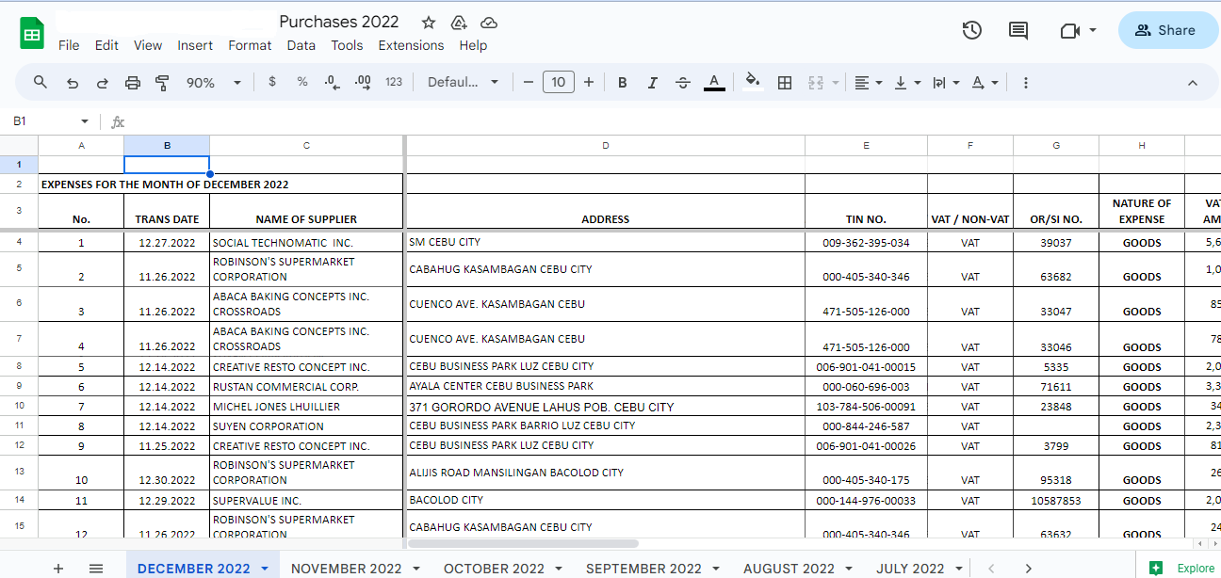Open the text color picker
The width and height of the screenshot is (1221, 578).
pos(714,83)
